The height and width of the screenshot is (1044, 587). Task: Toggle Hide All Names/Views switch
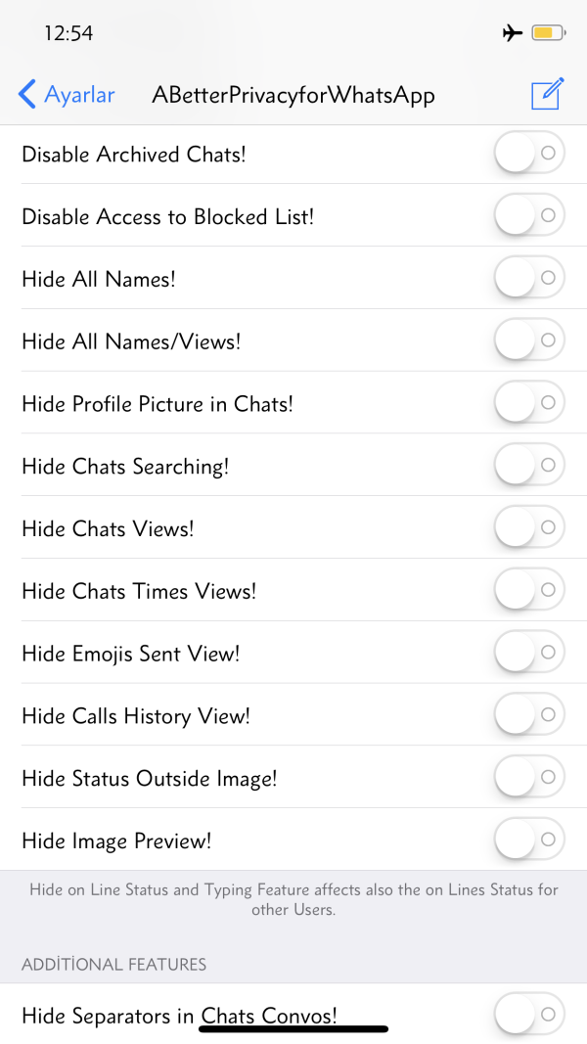(x=529, y=340)
